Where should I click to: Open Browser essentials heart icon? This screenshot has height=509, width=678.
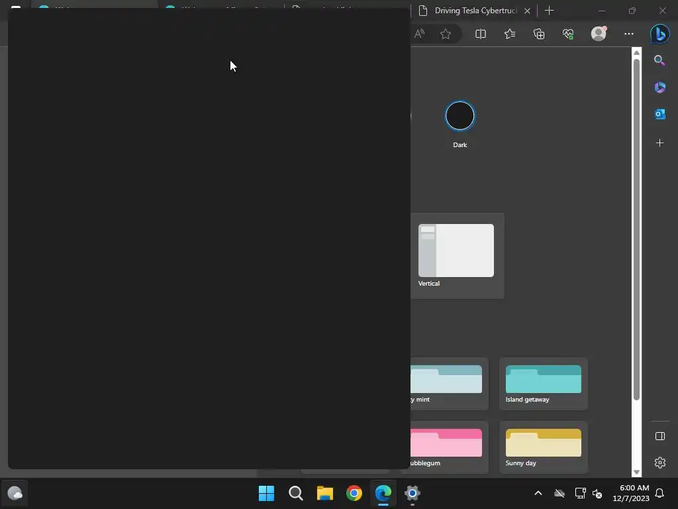(568, 34)
